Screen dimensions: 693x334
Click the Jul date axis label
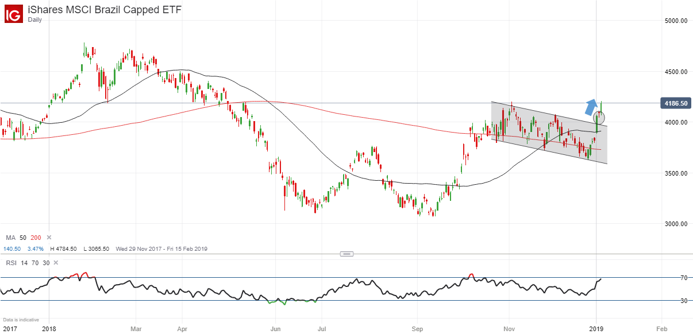(322, 329)
